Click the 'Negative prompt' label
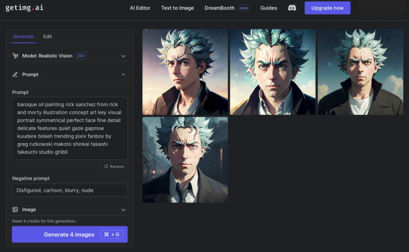 click(31, 178)
